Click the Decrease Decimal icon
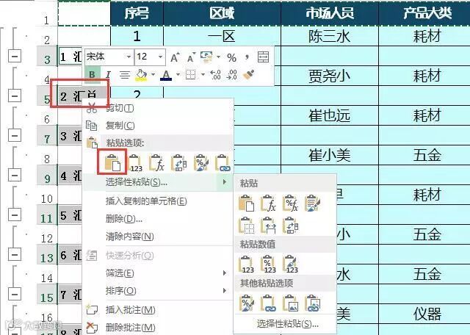 coord(232,74)
